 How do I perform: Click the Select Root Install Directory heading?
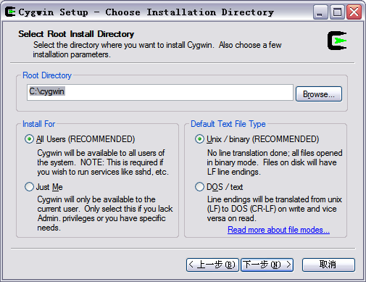point(76,34)
